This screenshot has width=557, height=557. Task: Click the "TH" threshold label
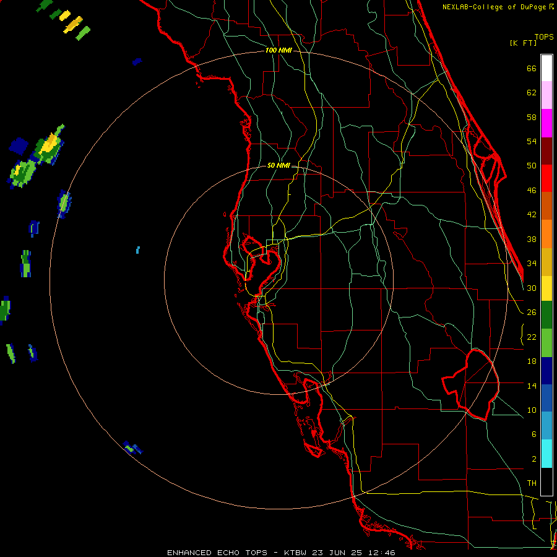[532, 483]
